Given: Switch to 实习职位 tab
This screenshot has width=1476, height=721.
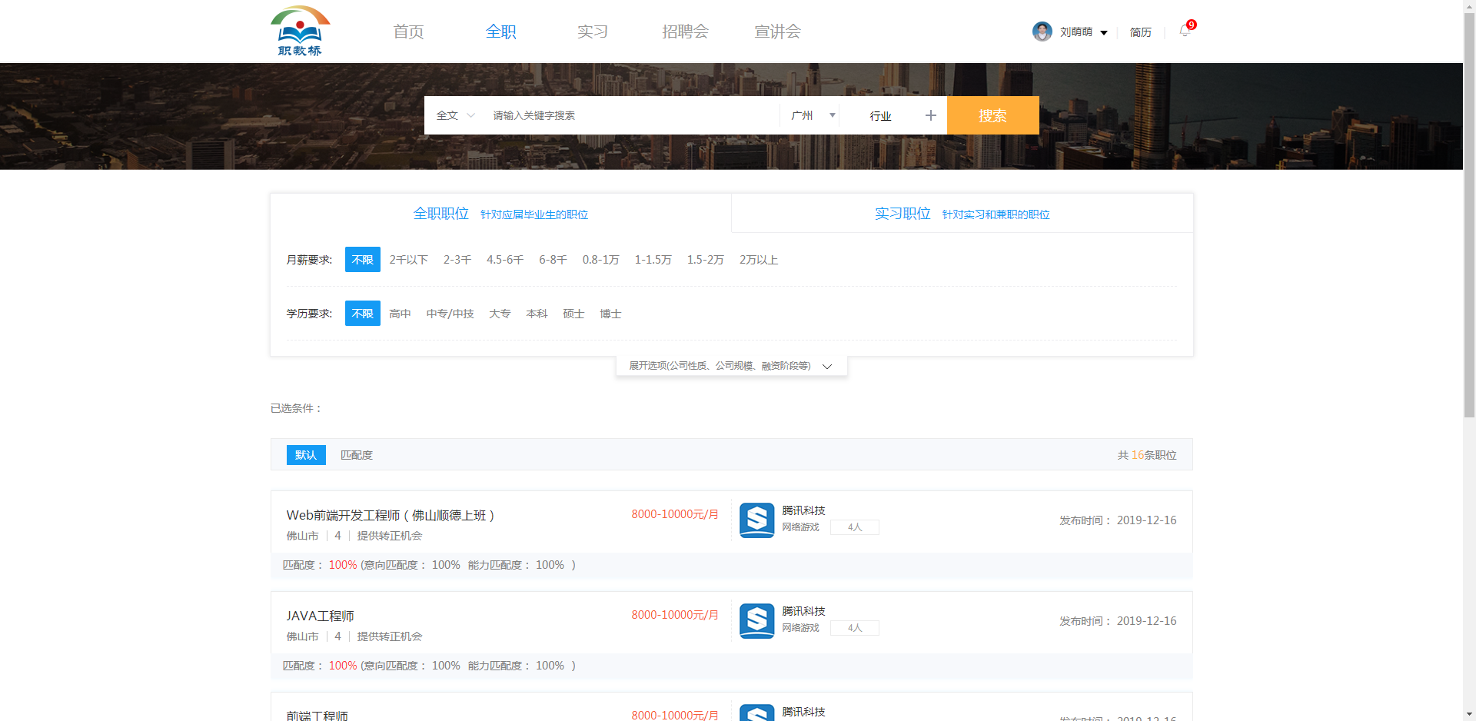Looking at the screenshot, I should point(962,214).
